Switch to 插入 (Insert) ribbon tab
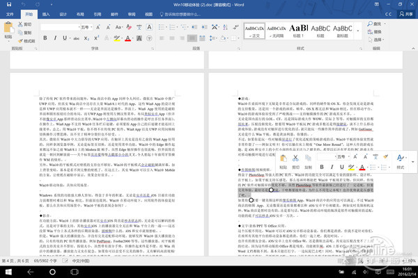418x278 pixels. point(46,14)
